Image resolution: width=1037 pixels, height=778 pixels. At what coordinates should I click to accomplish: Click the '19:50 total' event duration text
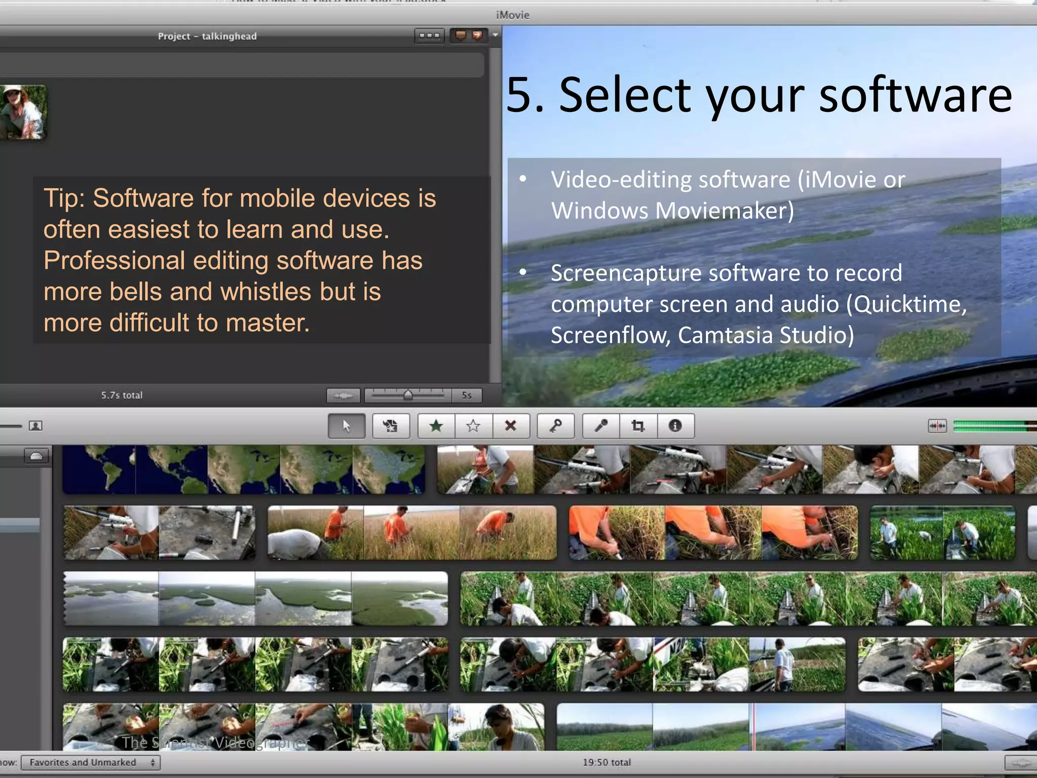pos(607,762)
